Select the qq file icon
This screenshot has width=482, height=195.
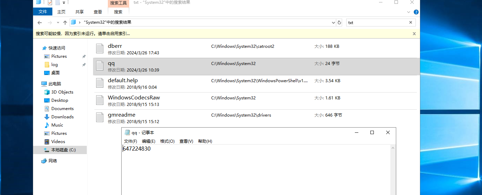100,66
